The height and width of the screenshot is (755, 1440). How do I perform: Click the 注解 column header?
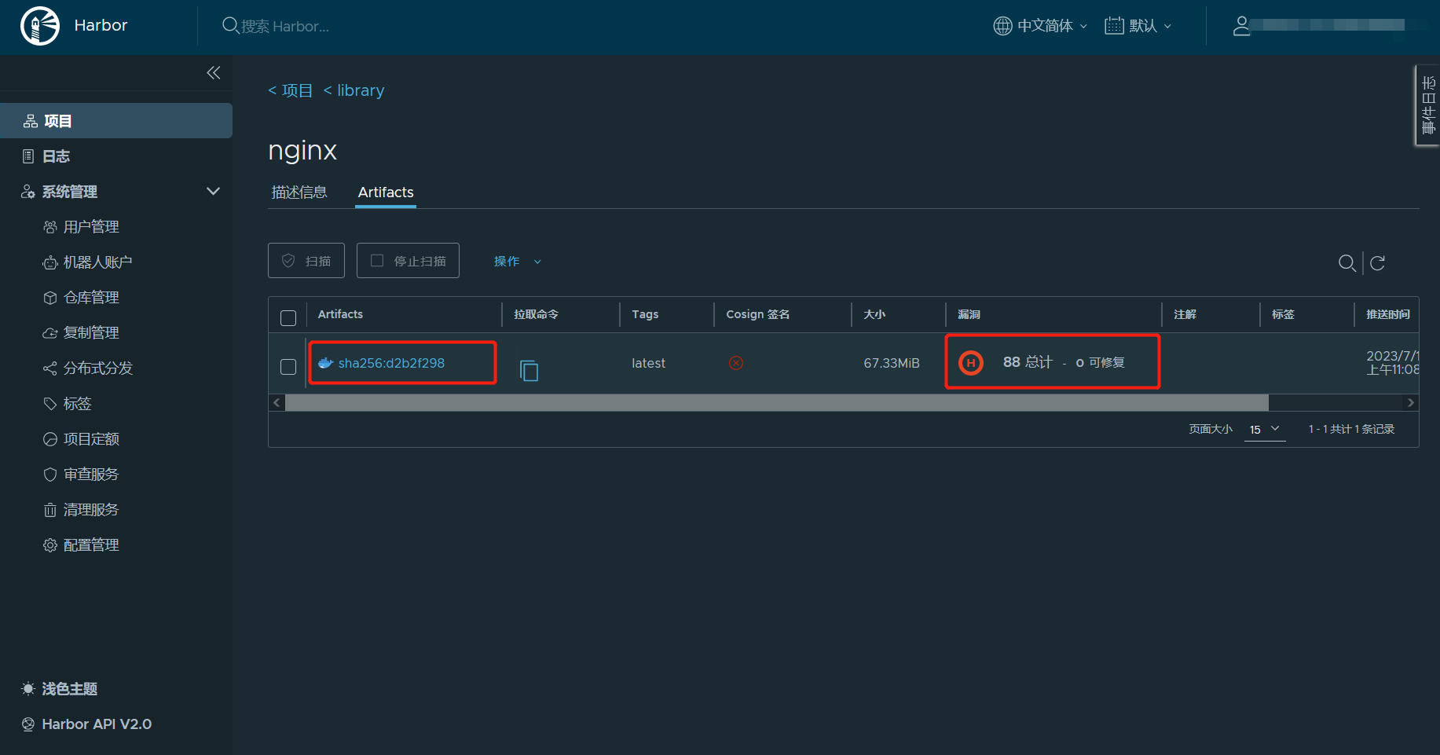tap(1185, 314)
